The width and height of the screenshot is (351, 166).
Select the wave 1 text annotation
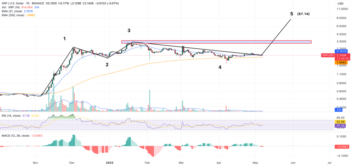click(x=64, y=39)
